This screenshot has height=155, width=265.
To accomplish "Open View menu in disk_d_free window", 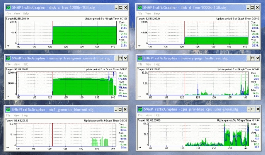I will click(148, 13).
